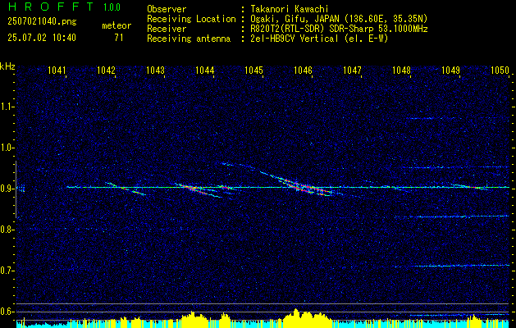Click frequency axis label 0.6
This screenshot has height=328, width=516.
[x=6, y=312]
